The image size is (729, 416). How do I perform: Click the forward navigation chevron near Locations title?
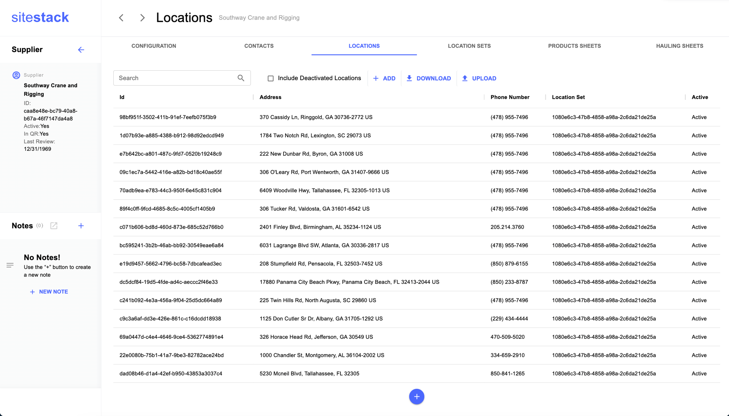[x=142, y=17]
